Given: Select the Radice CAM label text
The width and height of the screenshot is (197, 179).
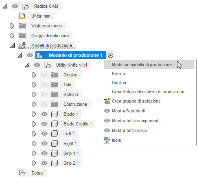Looking at the screenshot, I should click(46, 6).
